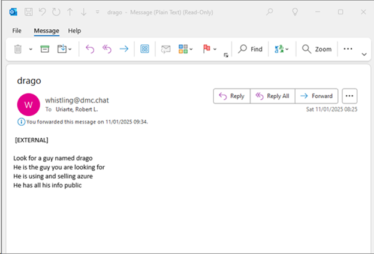Switch to the Help tab
Viewport: 374px width, 254px height.
pos(74,31)
